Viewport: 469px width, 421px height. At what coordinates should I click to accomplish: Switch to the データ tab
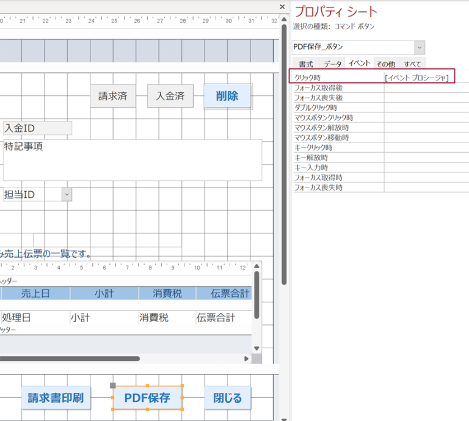(333, 64)
